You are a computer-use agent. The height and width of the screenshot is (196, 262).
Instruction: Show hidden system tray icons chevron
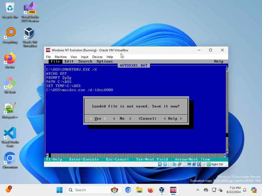click(198, 190)
